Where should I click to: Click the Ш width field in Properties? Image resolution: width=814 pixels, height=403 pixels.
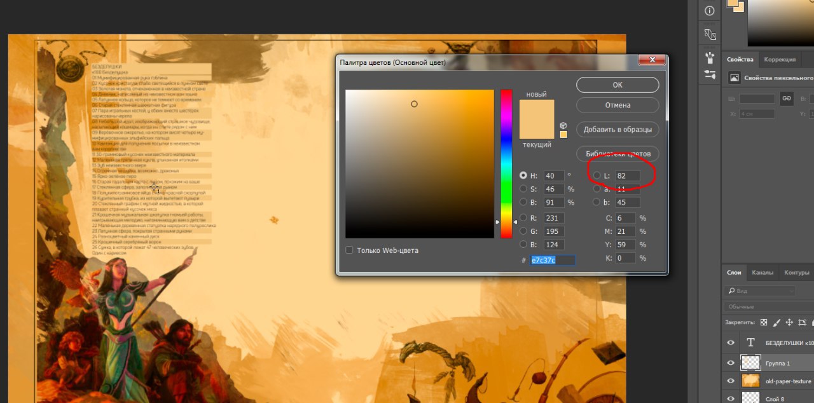pyautogui.click(x=757, y=99)
